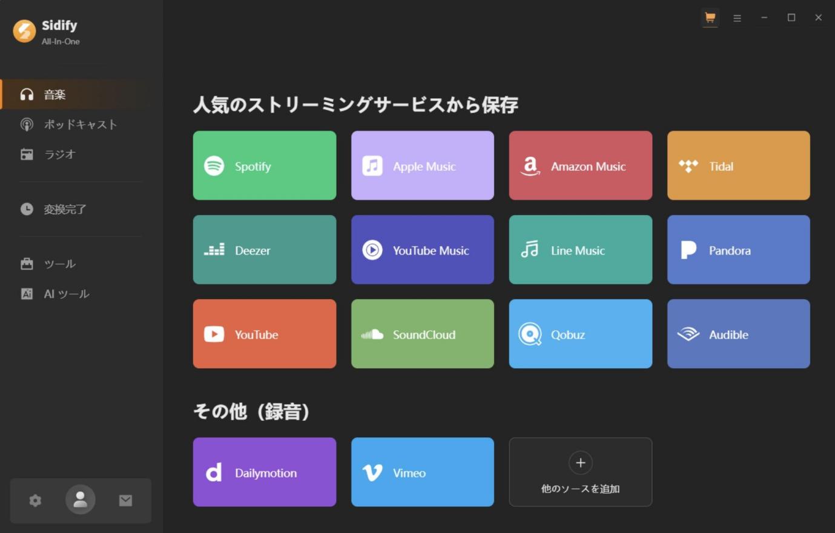Screen dimensions: 835x533
Task: Click the plus icon to add source
Action: (581, 463)
